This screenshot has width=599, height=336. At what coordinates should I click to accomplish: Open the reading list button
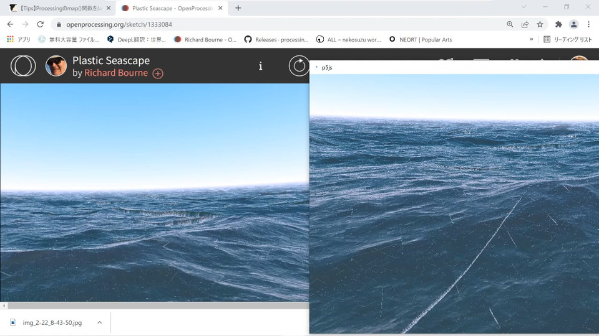567,39
